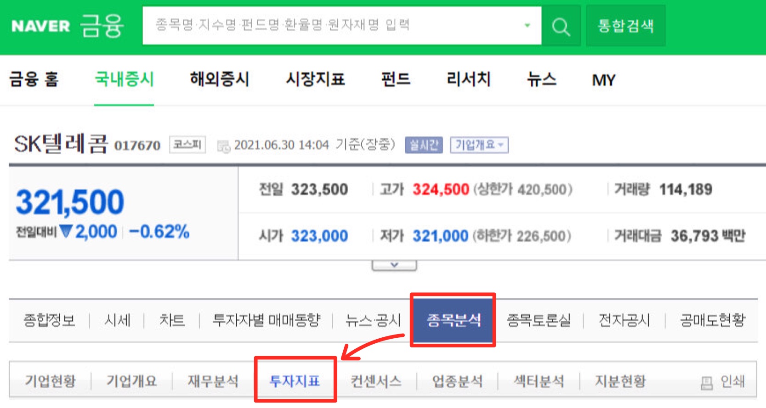Click the timestamp 2021.06.30 14:04
The image size is (766, 408).
pyautogui.click(x=281, y=145)
